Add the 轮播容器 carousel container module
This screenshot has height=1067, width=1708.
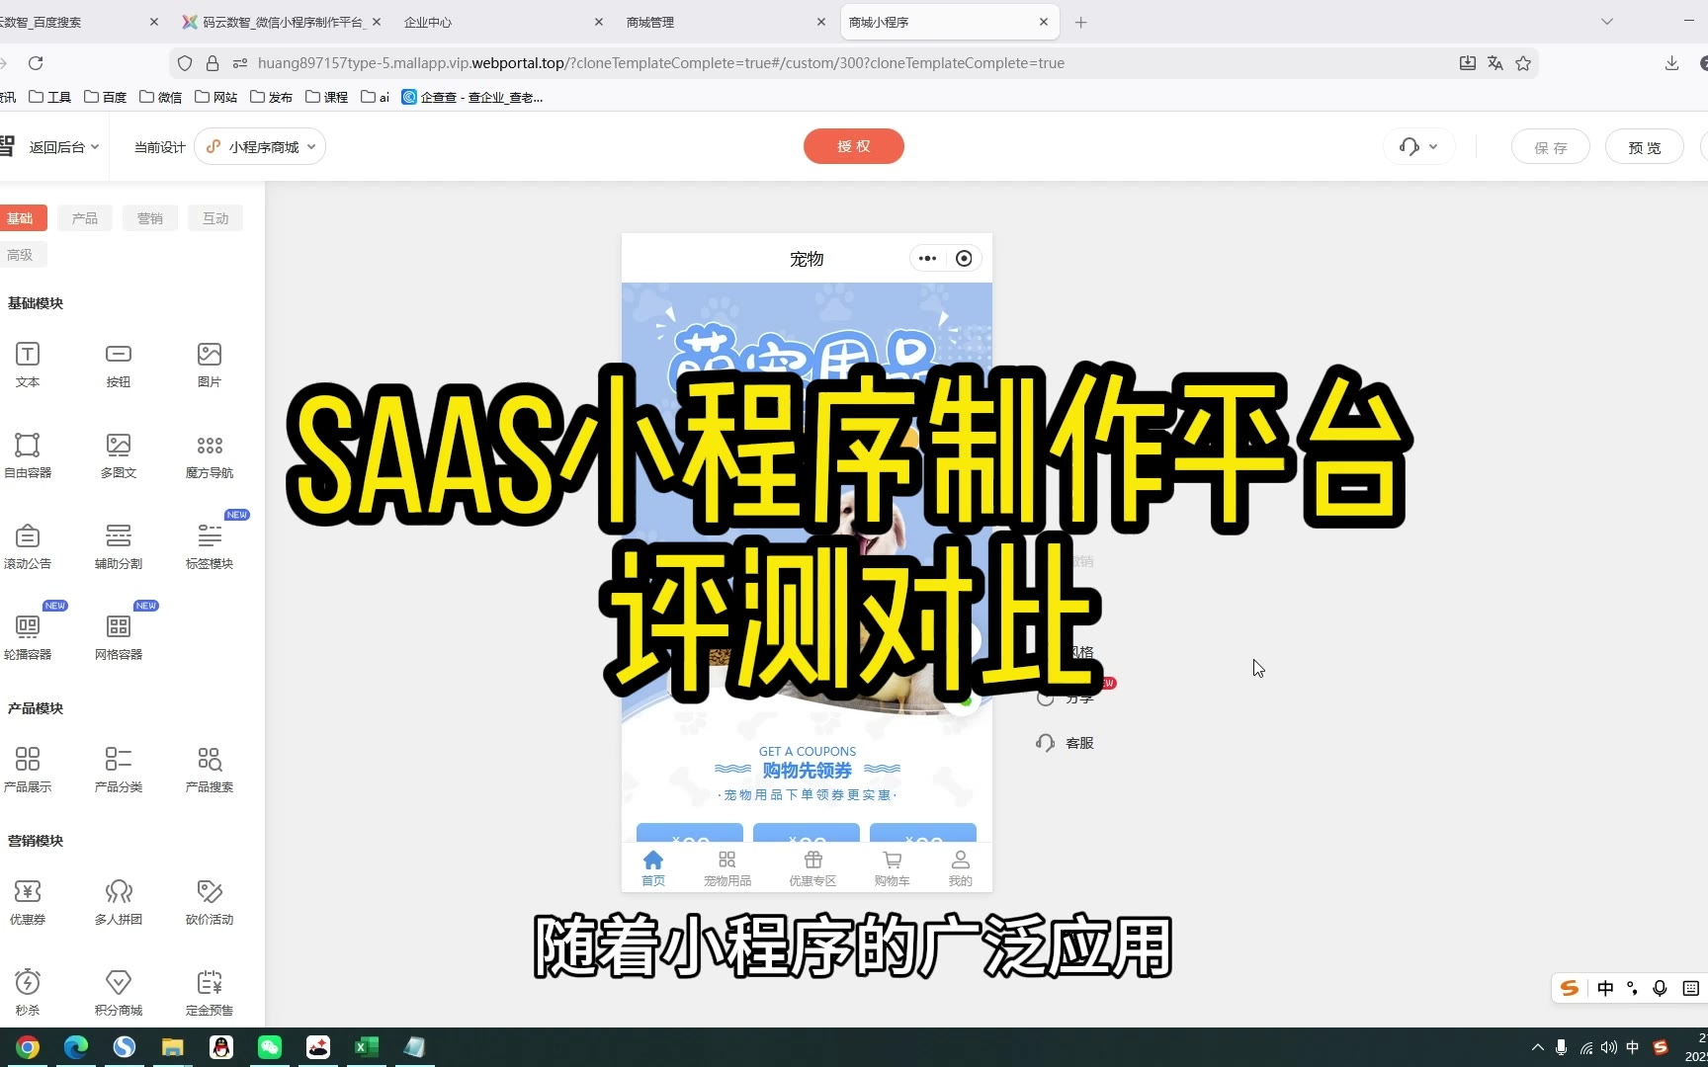pos(28,627)
